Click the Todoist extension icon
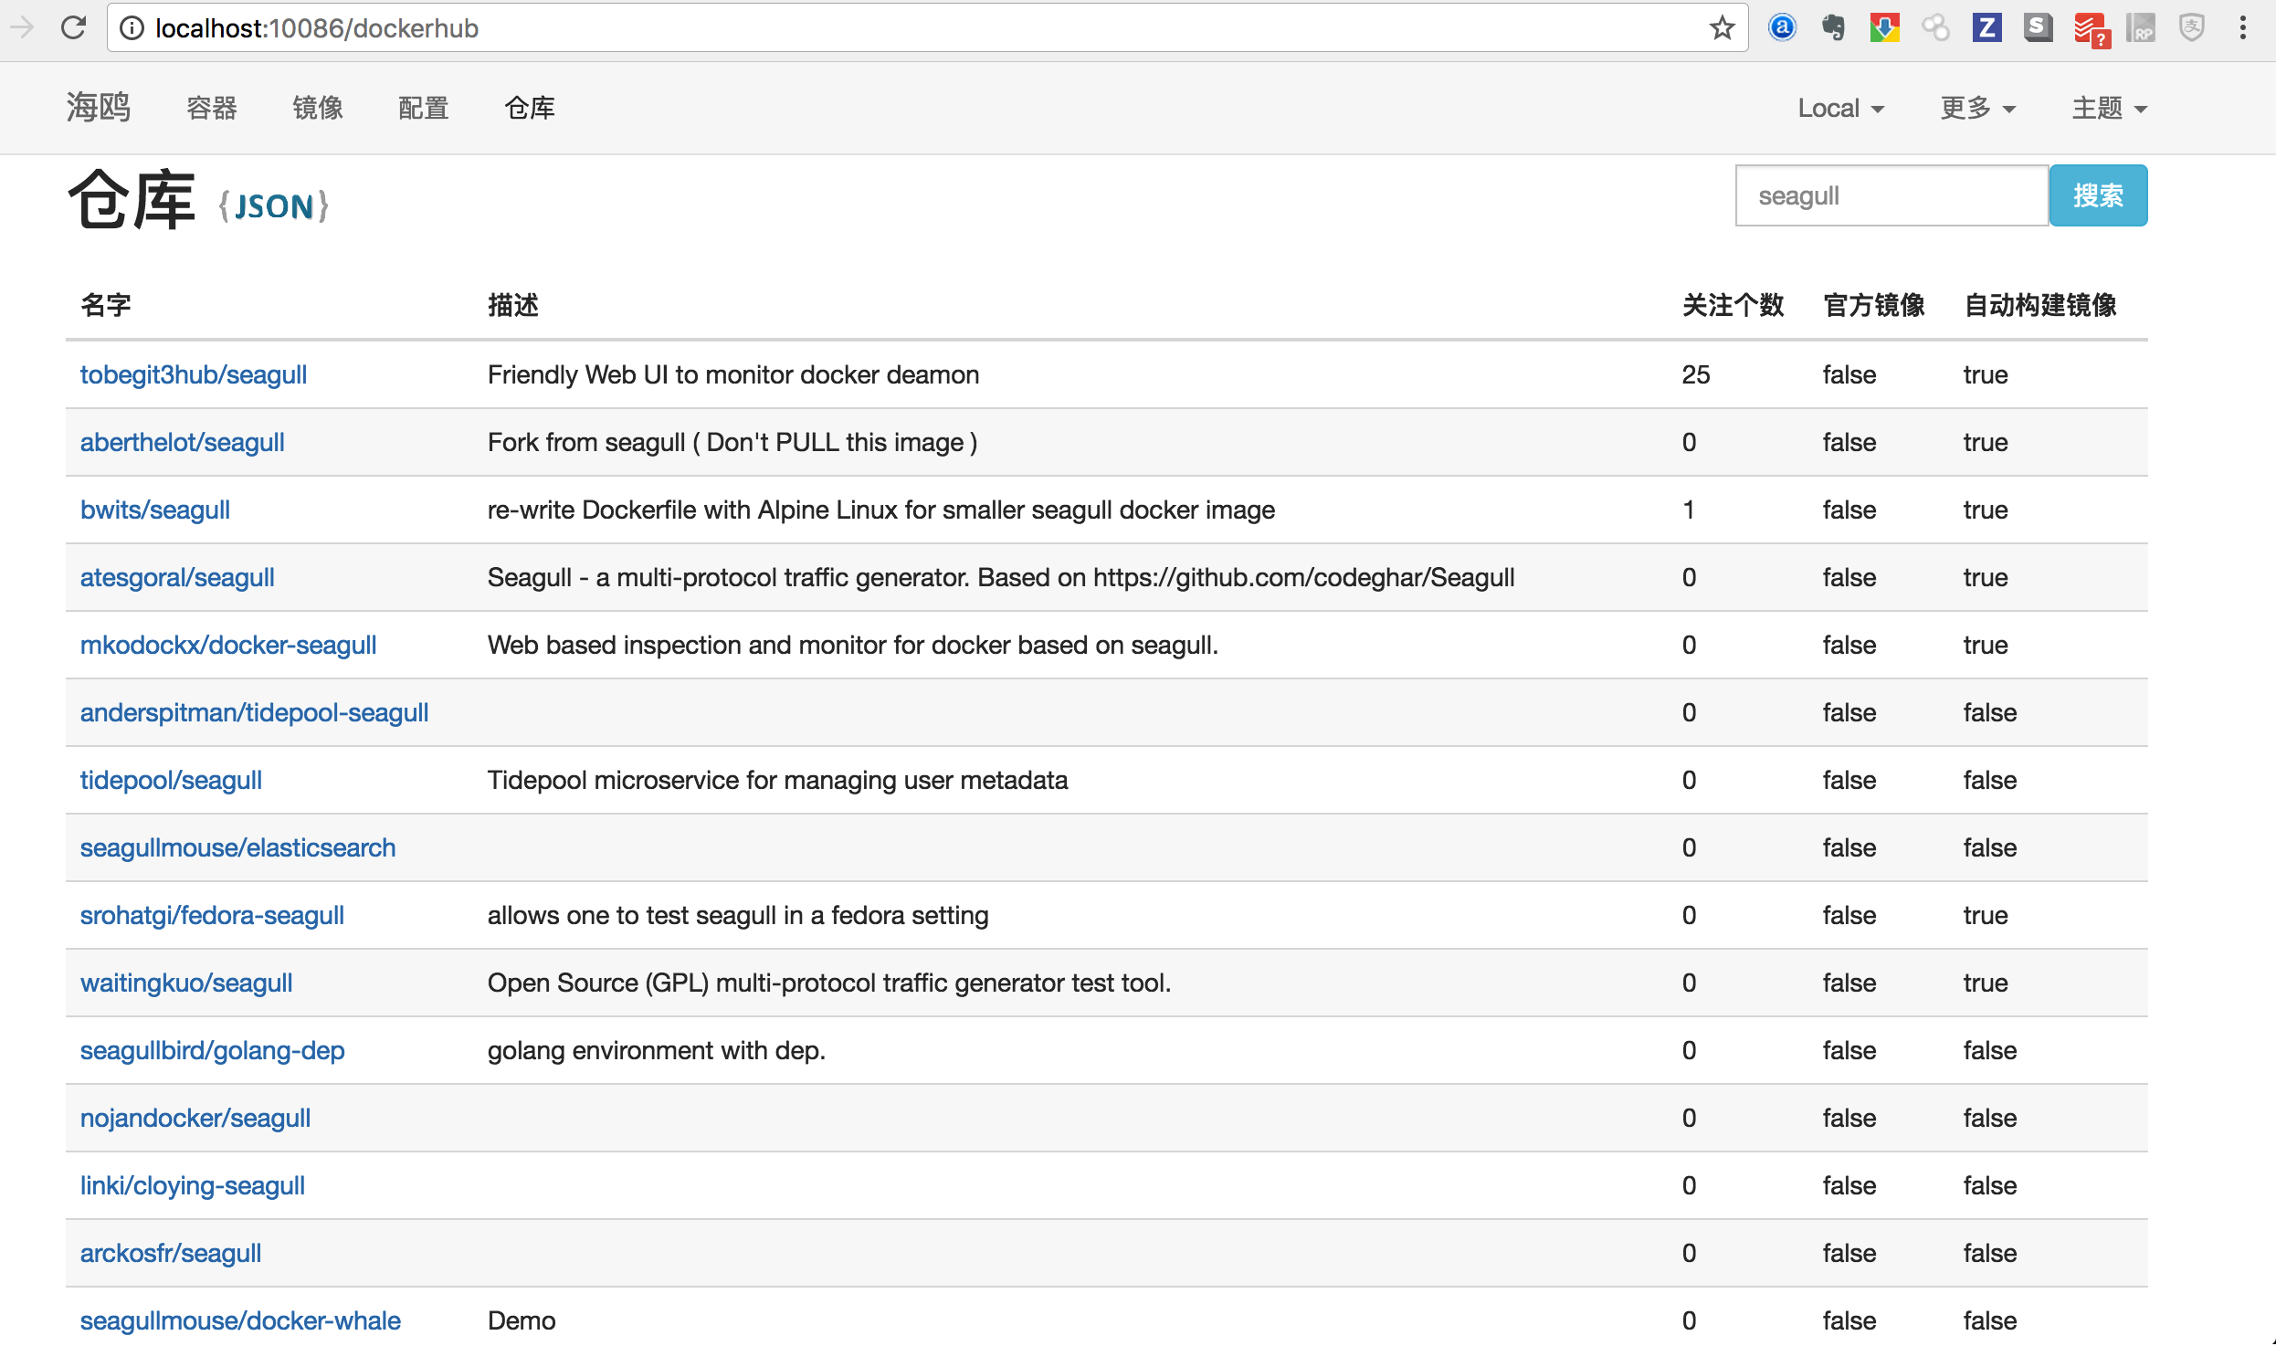This screenshot has height=1346, width=2276. (2090, 30)
